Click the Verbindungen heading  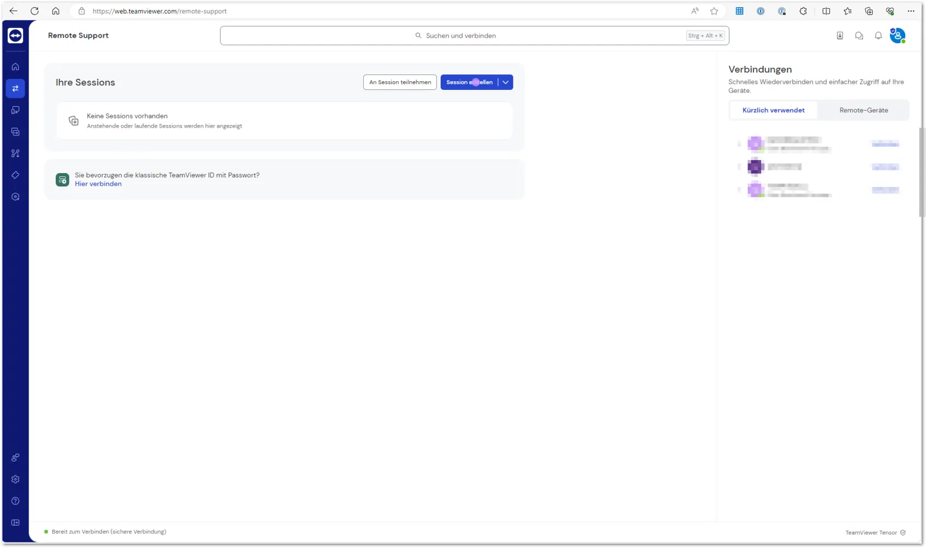[x=760, y=70]
